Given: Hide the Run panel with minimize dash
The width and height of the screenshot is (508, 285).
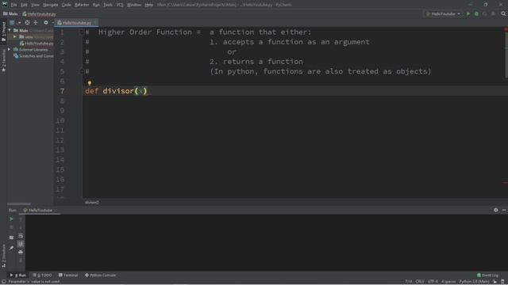Looking at the screenshot, I should click(x=504, y=210).
